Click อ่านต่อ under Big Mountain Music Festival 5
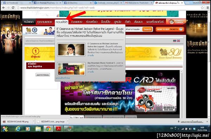Image resolution: width=211 pixels, height=139 pixels. pos(91,72)
